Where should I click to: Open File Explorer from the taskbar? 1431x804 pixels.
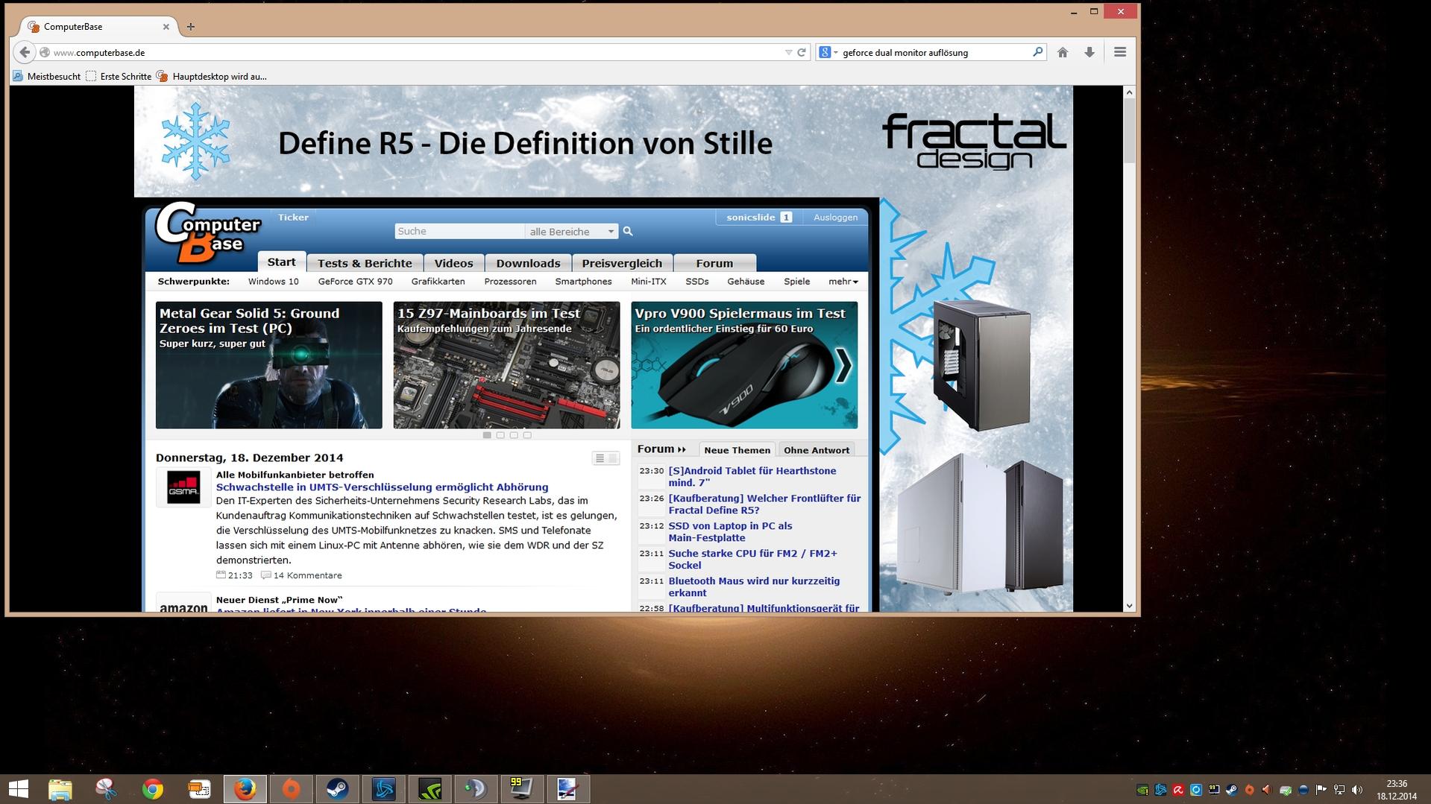click(60, 789)
